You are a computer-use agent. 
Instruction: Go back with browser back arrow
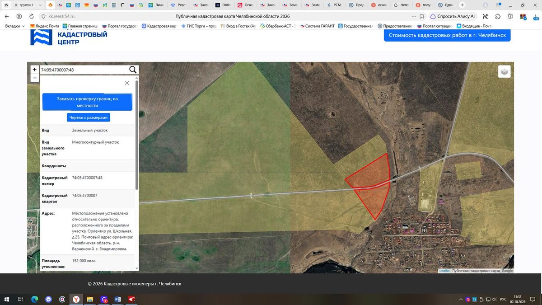(7, 16)
